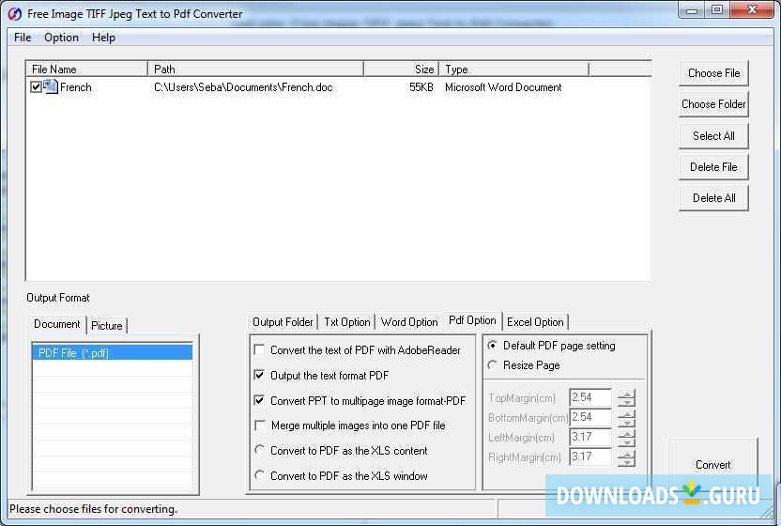Click the Delete All button
This screenshot has height=526, width=781.
point(713,198)
